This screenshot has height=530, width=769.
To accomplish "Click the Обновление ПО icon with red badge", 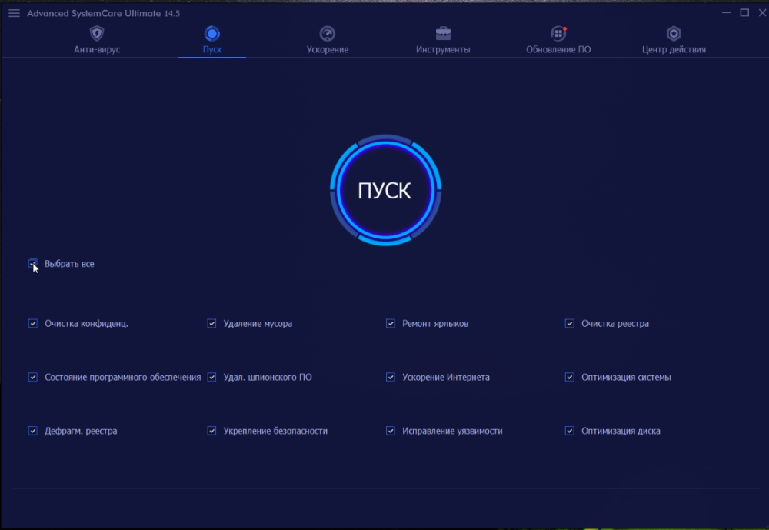I will pos(558,33).
